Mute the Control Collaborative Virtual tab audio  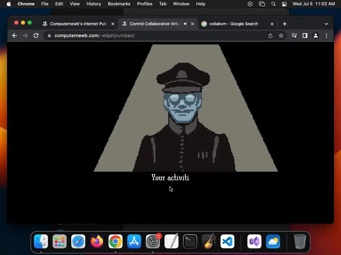(185, 24)
